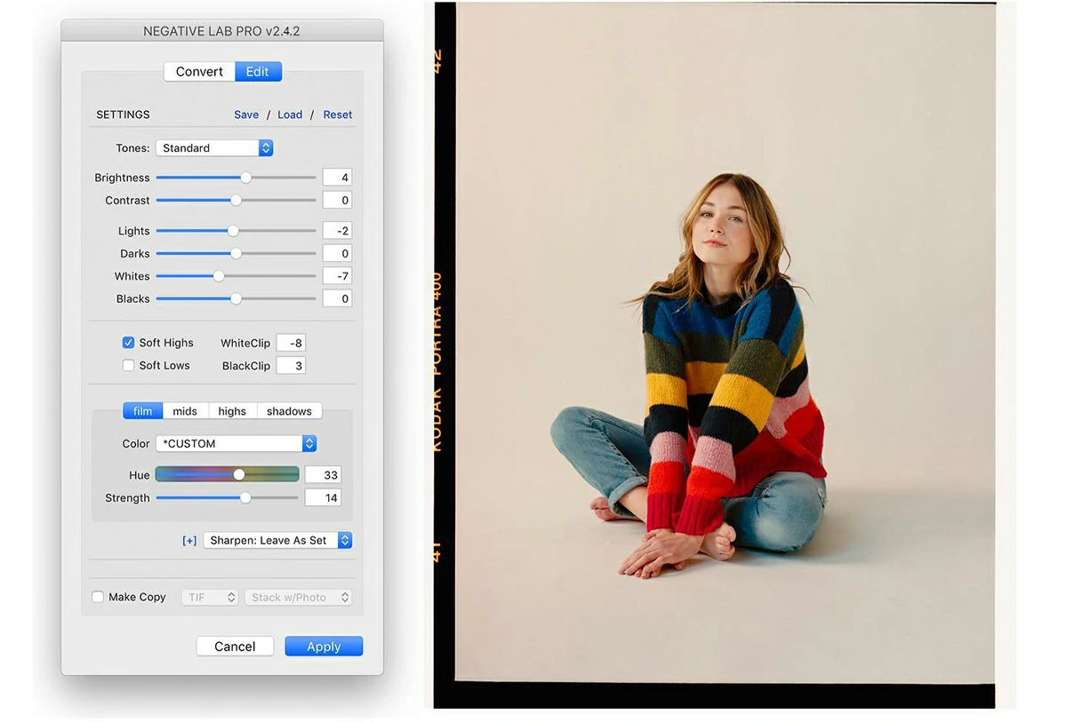Adjust the Contrast slider

click(236, 201)
